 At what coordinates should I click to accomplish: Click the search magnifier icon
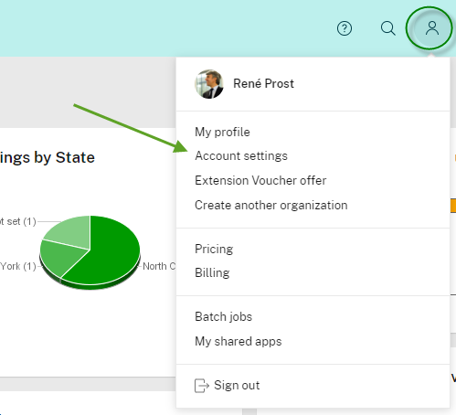[388, 28]
